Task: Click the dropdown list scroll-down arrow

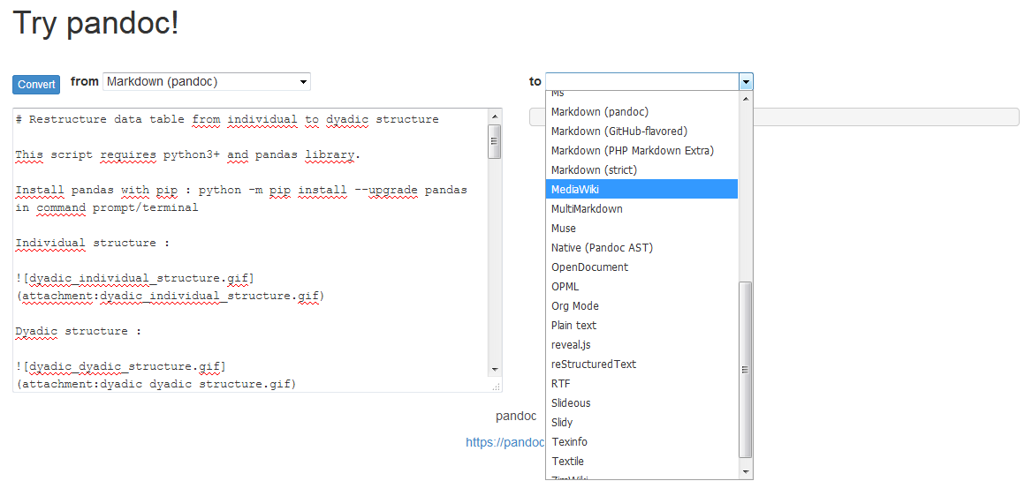Action: pos(746,471)
